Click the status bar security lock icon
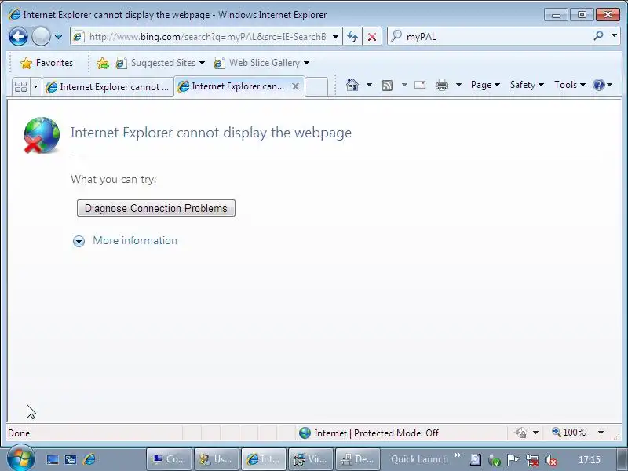 tap(520, 433)
